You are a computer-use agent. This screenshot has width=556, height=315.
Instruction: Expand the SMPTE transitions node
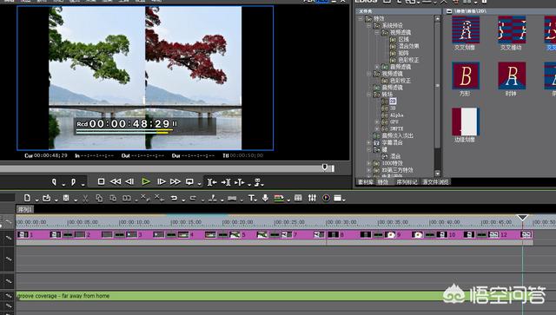[x=377, y=128]
